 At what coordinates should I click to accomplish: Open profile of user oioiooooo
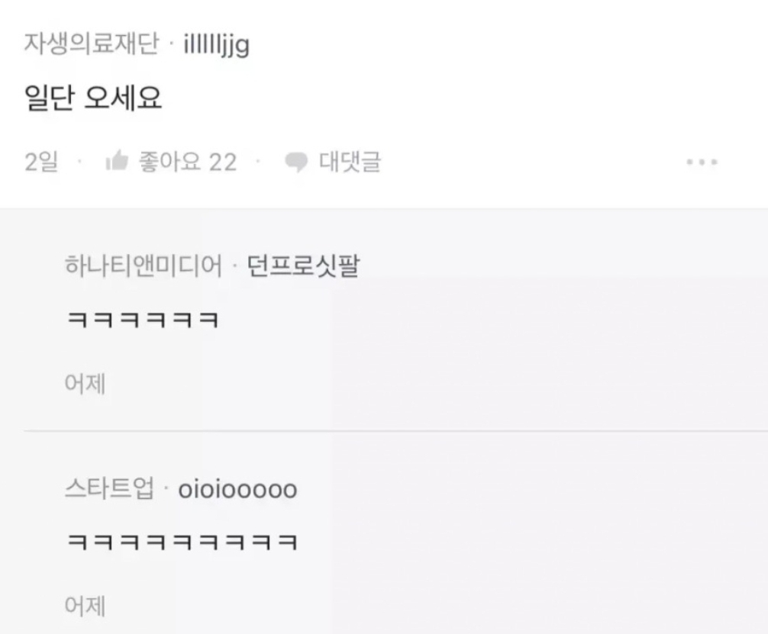[x=237, y=490]
